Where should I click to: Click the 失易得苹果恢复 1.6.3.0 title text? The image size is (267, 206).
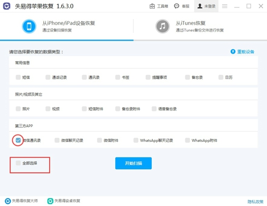point(44,6)
